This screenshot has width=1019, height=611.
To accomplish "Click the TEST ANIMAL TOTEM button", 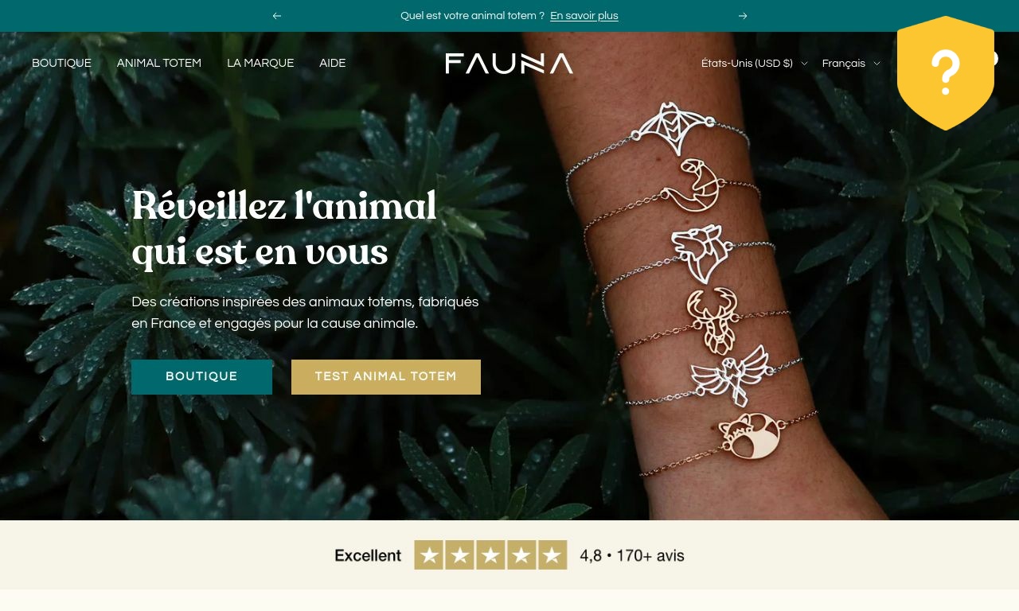I will [386, 377].
